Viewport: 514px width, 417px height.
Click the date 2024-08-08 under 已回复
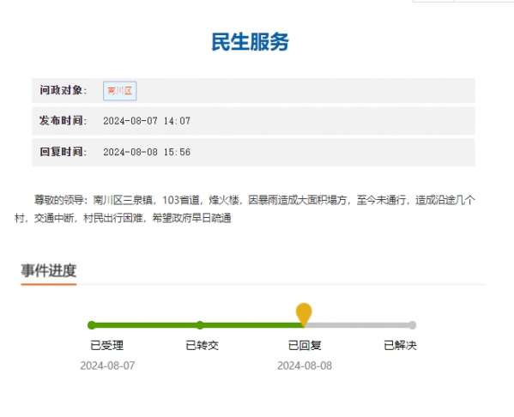(305, 366)
